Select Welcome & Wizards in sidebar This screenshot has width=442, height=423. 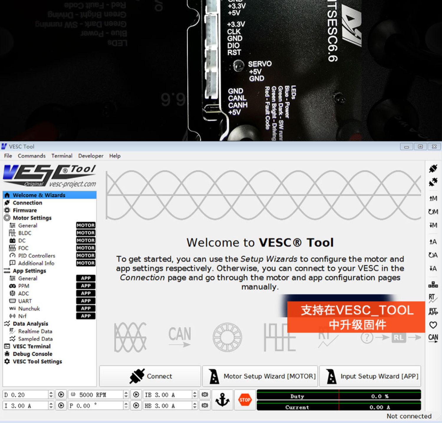(50, 195)
